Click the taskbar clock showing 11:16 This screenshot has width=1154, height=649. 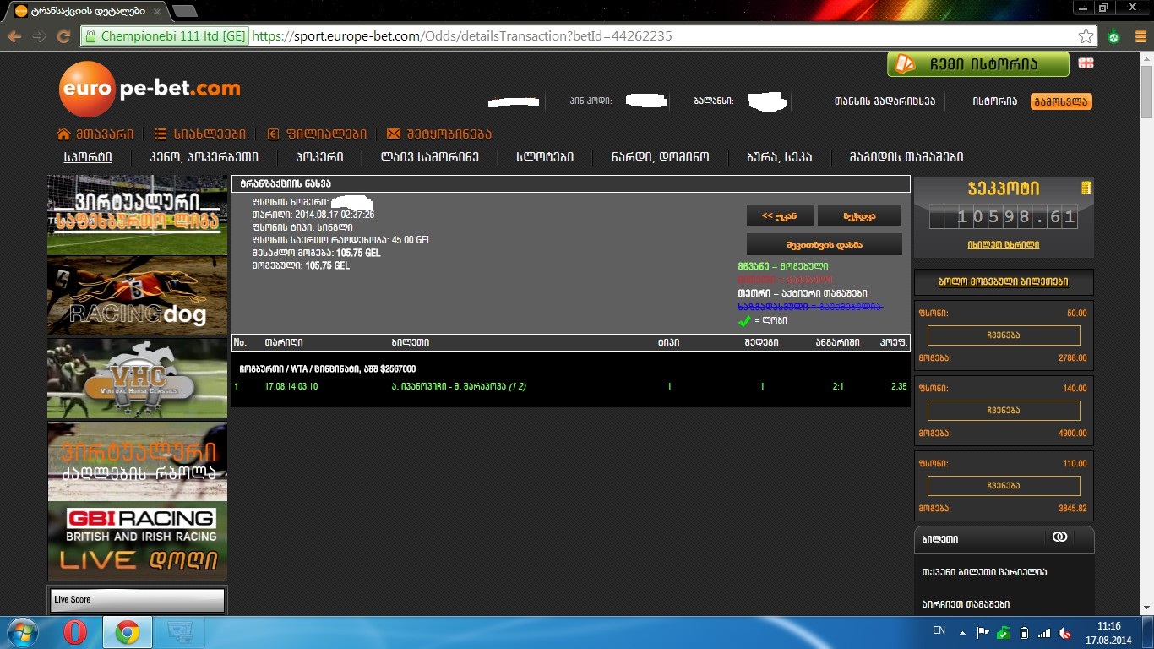(1108, 626)
